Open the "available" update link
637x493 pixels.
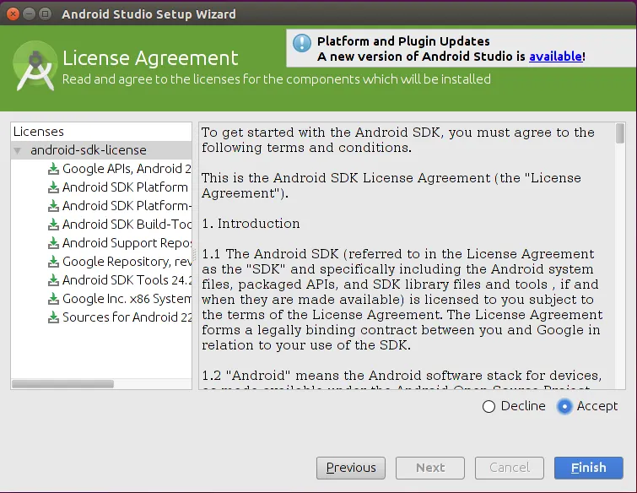coord(555,57)
